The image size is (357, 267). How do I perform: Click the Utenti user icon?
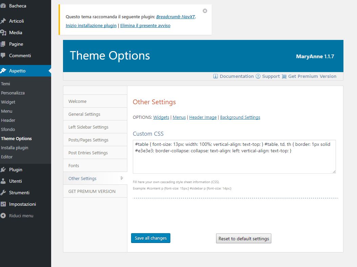coord(3,181)
